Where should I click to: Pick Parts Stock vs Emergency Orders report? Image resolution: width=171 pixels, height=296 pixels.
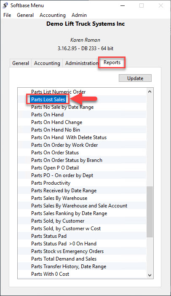(67, 251)
